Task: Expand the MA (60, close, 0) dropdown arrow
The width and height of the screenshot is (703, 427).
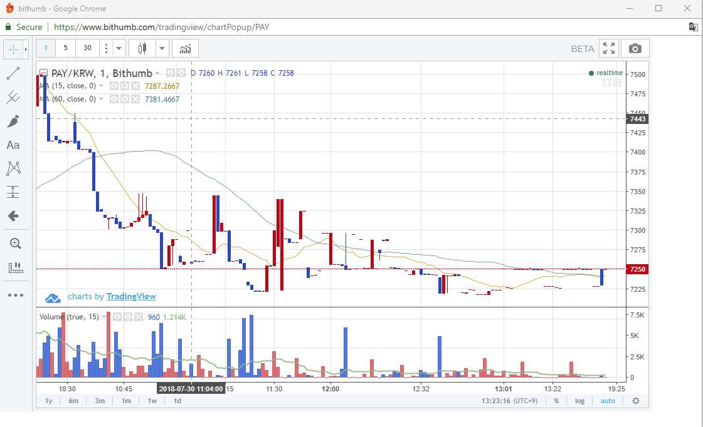Action: pyautogui.click(x=101, y=99)
